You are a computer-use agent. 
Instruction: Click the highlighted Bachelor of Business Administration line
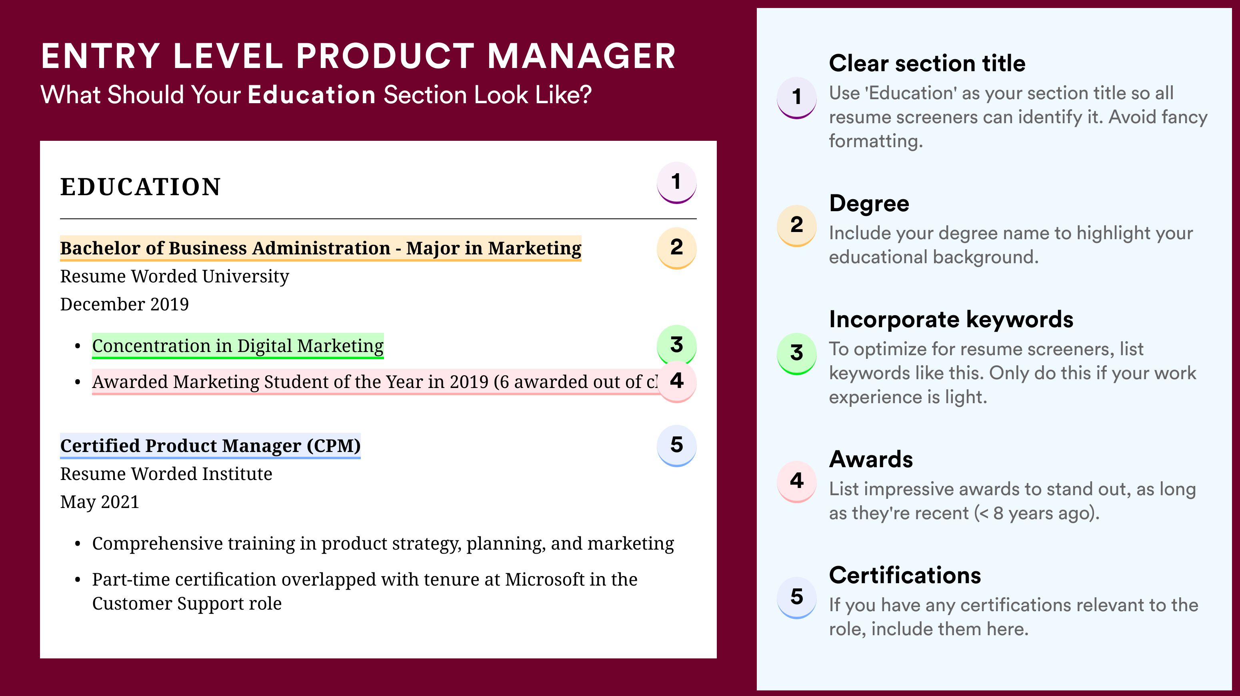(x=320, y=248)
